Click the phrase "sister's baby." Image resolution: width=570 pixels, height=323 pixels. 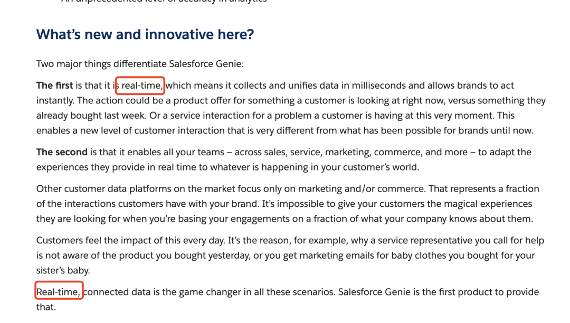[x=63, y=270]
